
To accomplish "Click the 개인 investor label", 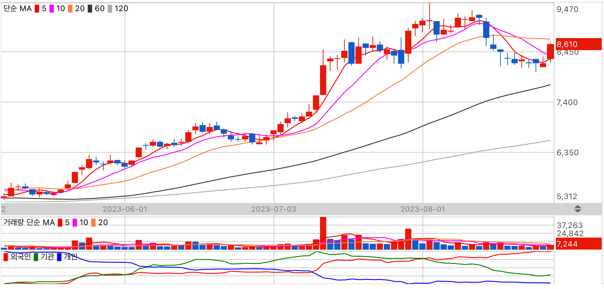I will click(x=71, y=257).
